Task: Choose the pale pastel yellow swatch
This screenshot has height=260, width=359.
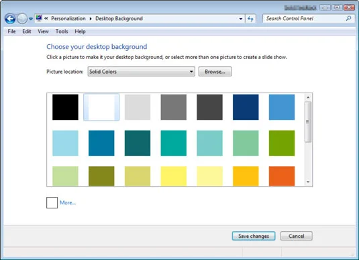Action: [209, 176]
